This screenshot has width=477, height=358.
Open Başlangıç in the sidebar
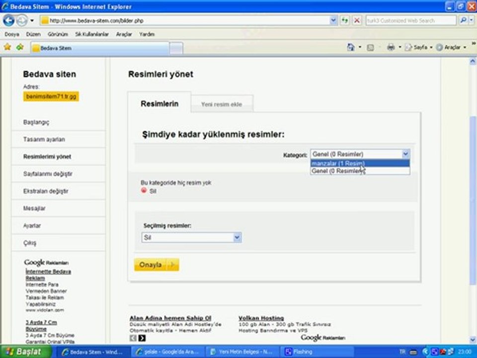coord(36,122)
